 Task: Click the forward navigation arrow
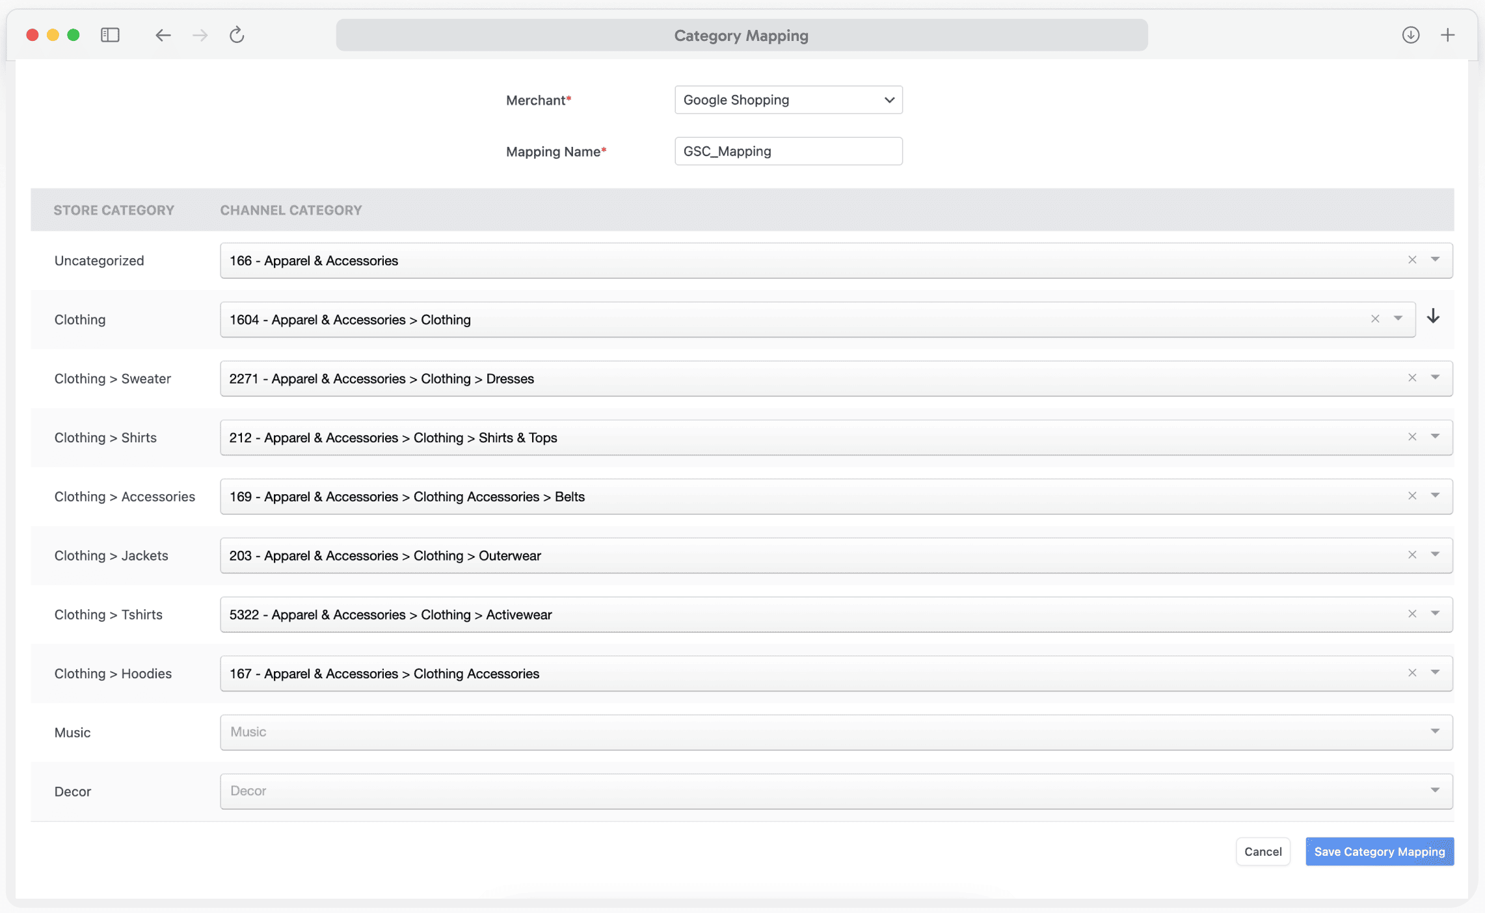pyautogui.click(x=200, y=35)
